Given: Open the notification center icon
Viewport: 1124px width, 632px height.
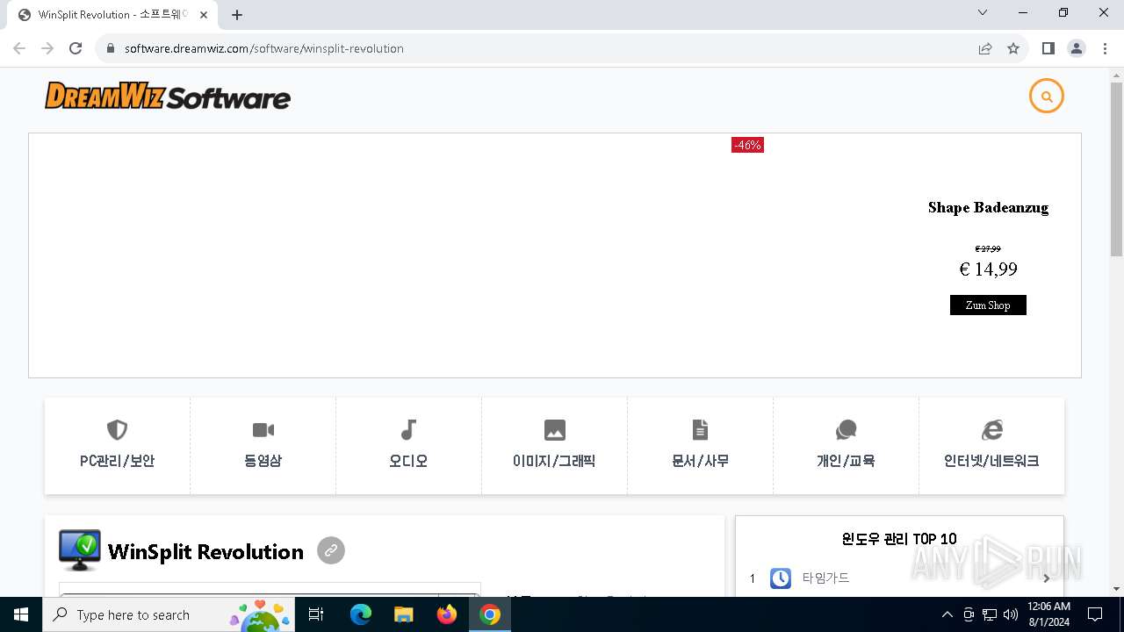Looking at the screenshot, I should point(1095,614).
